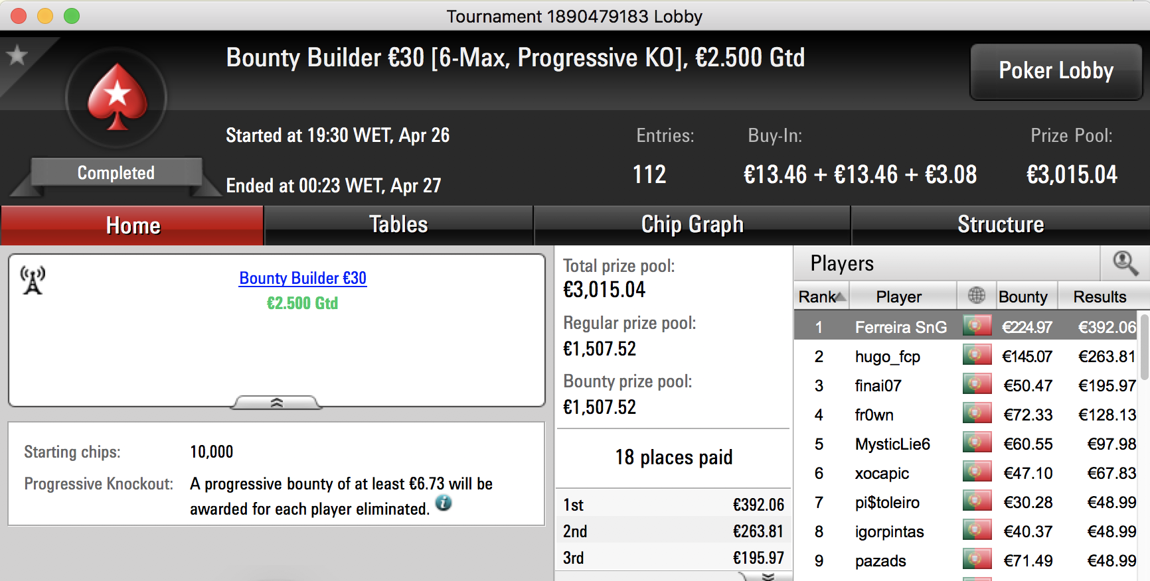Sort players by Bounty column

tap(1023, 296)
